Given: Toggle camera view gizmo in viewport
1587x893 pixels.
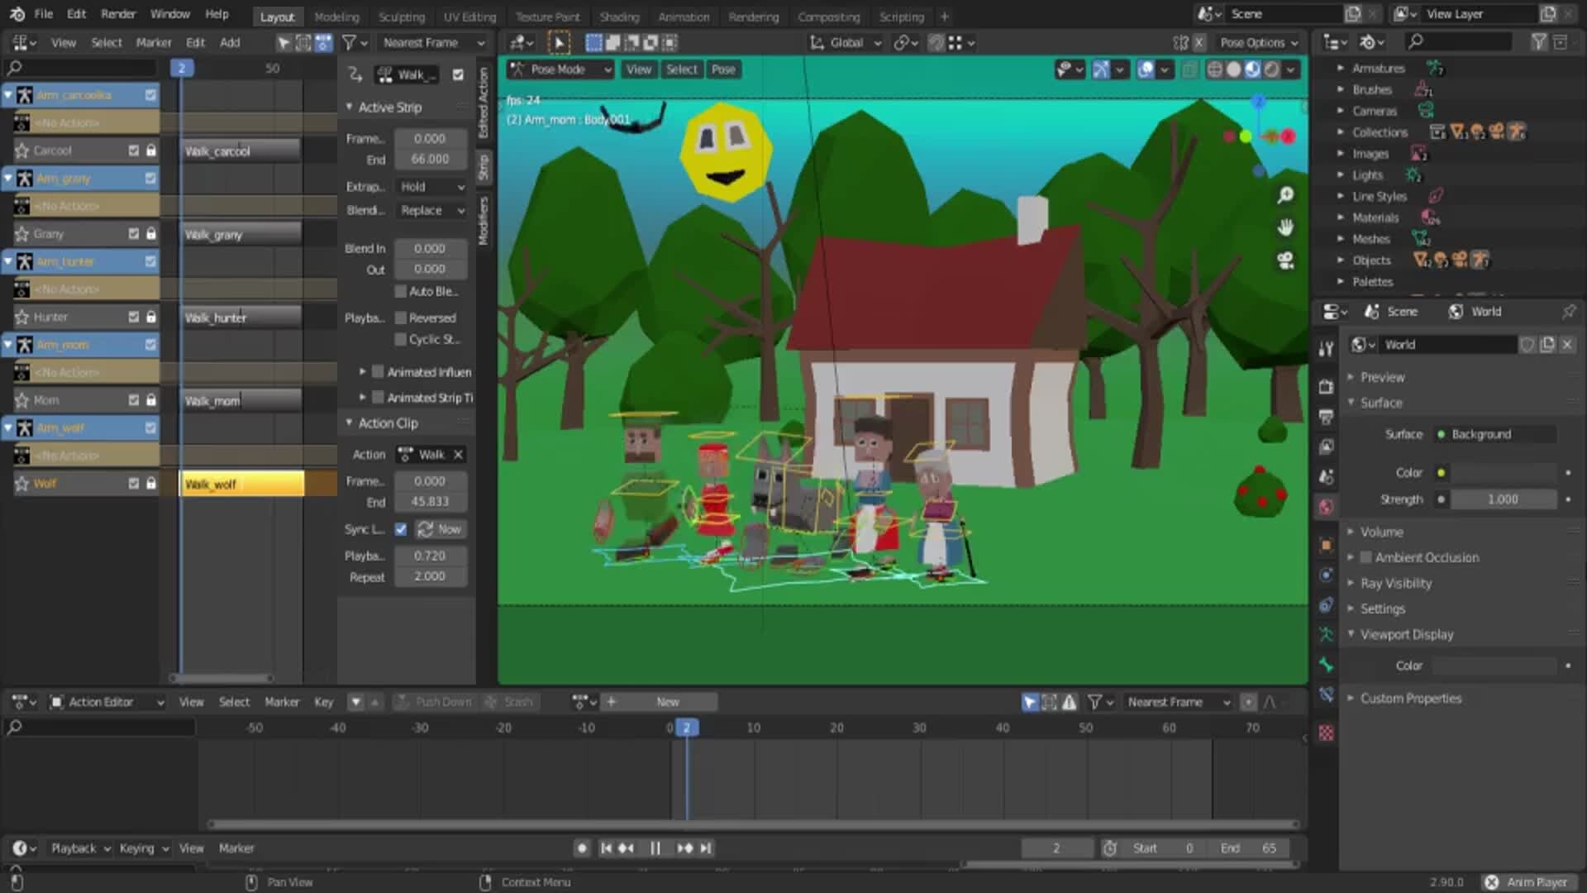Looking at the screenshot, I should click(x=1285, y=260).
